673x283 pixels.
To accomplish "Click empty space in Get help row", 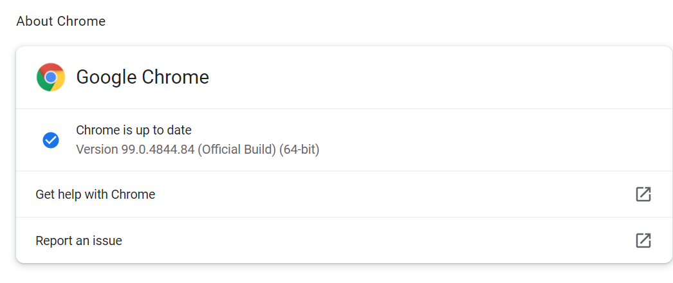I will pyautogui.click(x=386, y=194).
